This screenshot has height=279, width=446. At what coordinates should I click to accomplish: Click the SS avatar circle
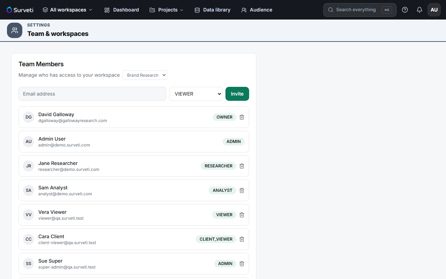coord(29,264)
